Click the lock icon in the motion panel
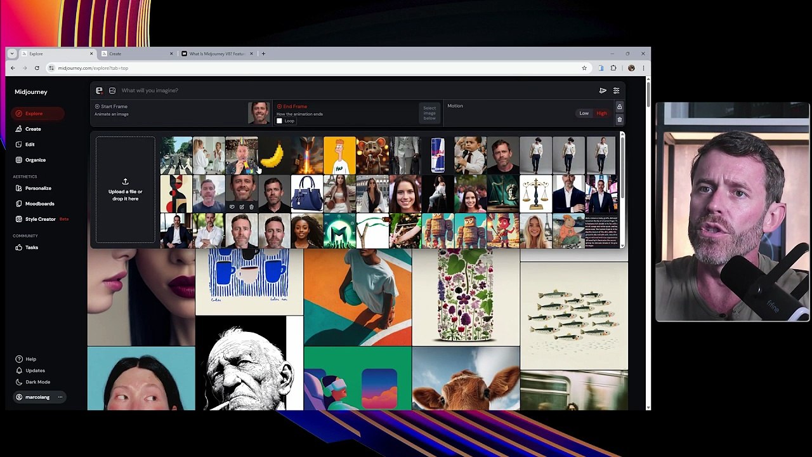Image resolution: width=812 pixels, height=457 pixels. [x=619, y=107]
